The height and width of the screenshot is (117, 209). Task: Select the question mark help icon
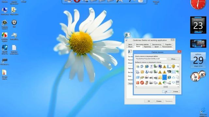click(151, 66)
